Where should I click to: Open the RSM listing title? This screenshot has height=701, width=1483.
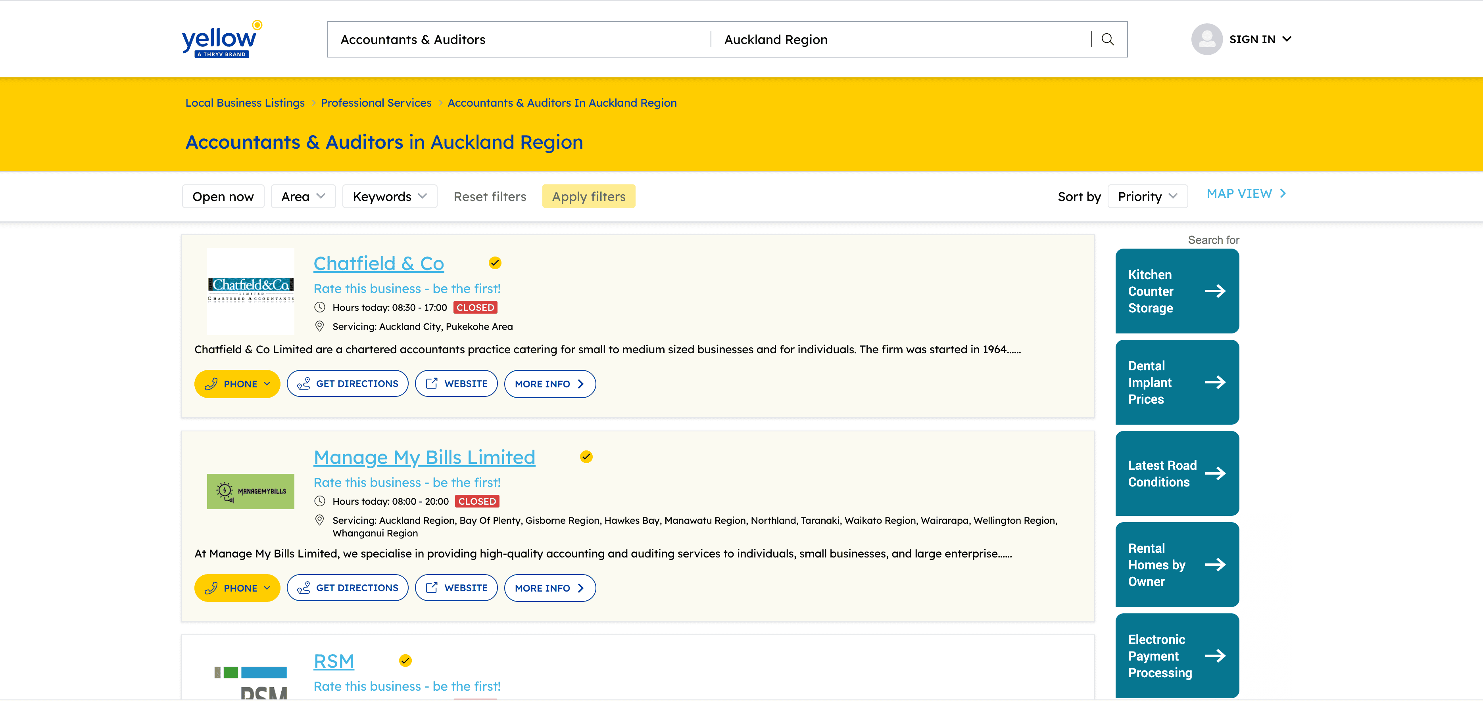[334, 661]
